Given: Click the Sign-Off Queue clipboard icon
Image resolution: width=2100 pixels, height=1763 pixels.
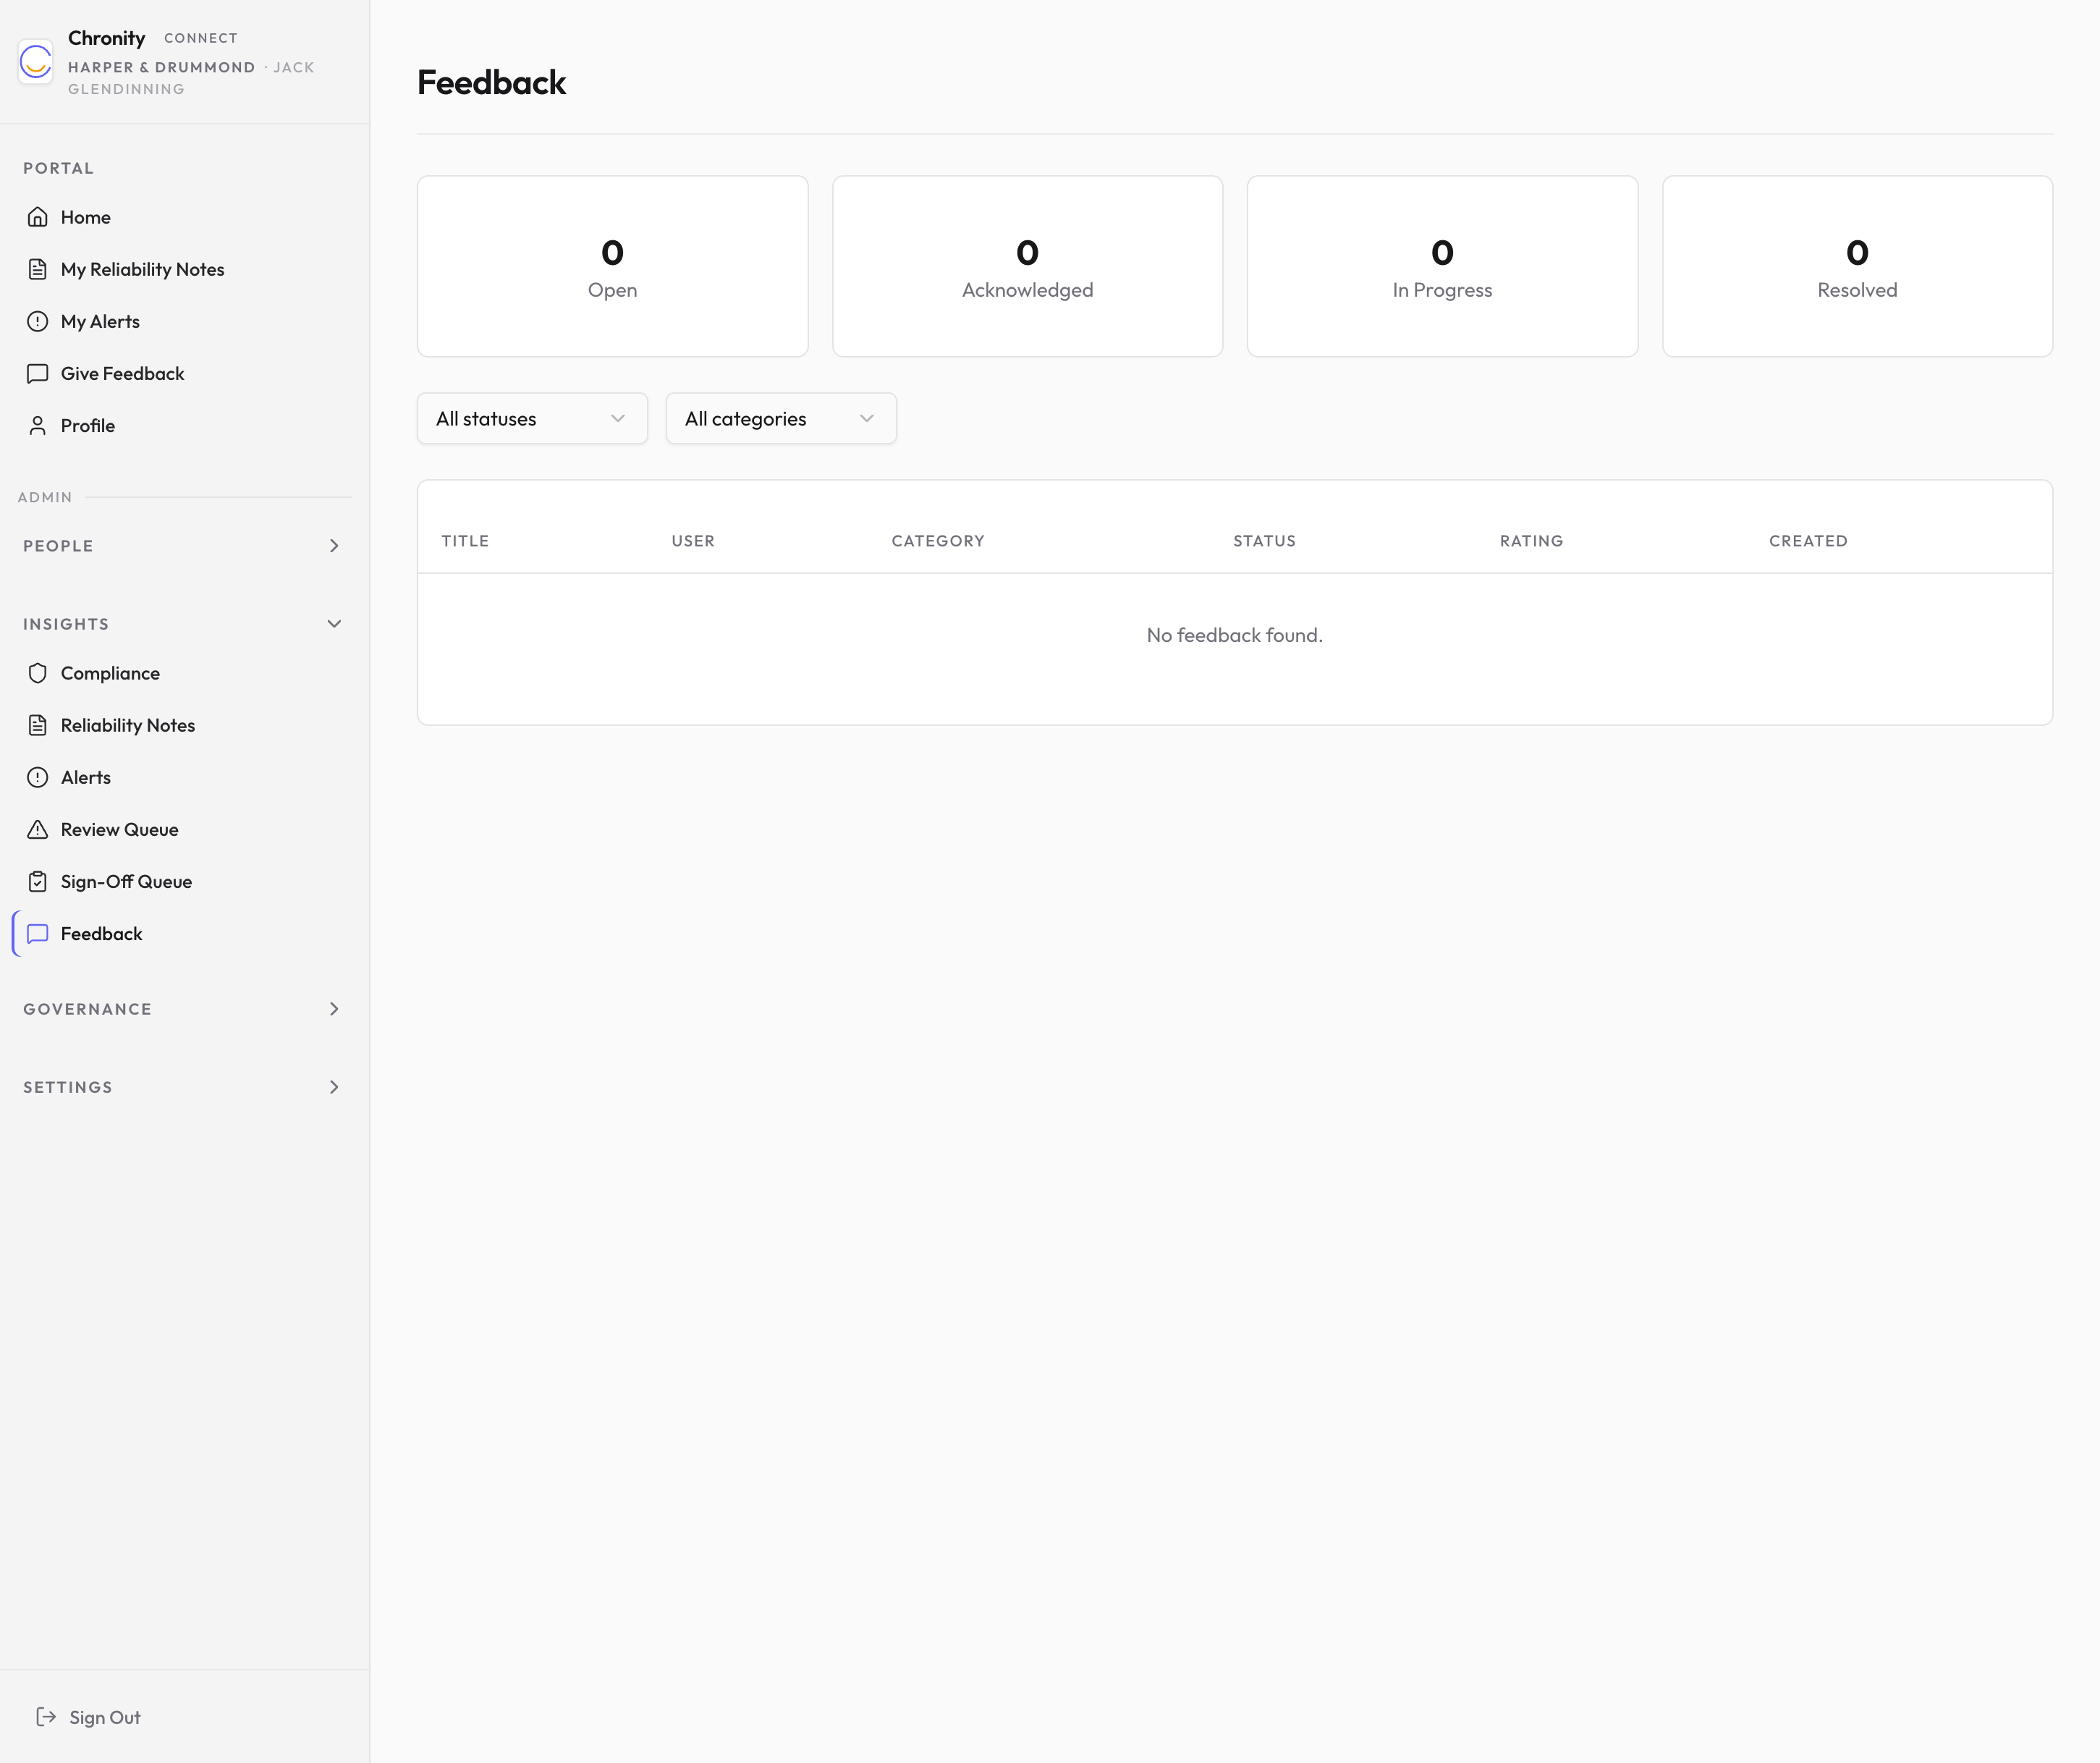Looking at the screenshot, I should (38, 881).
